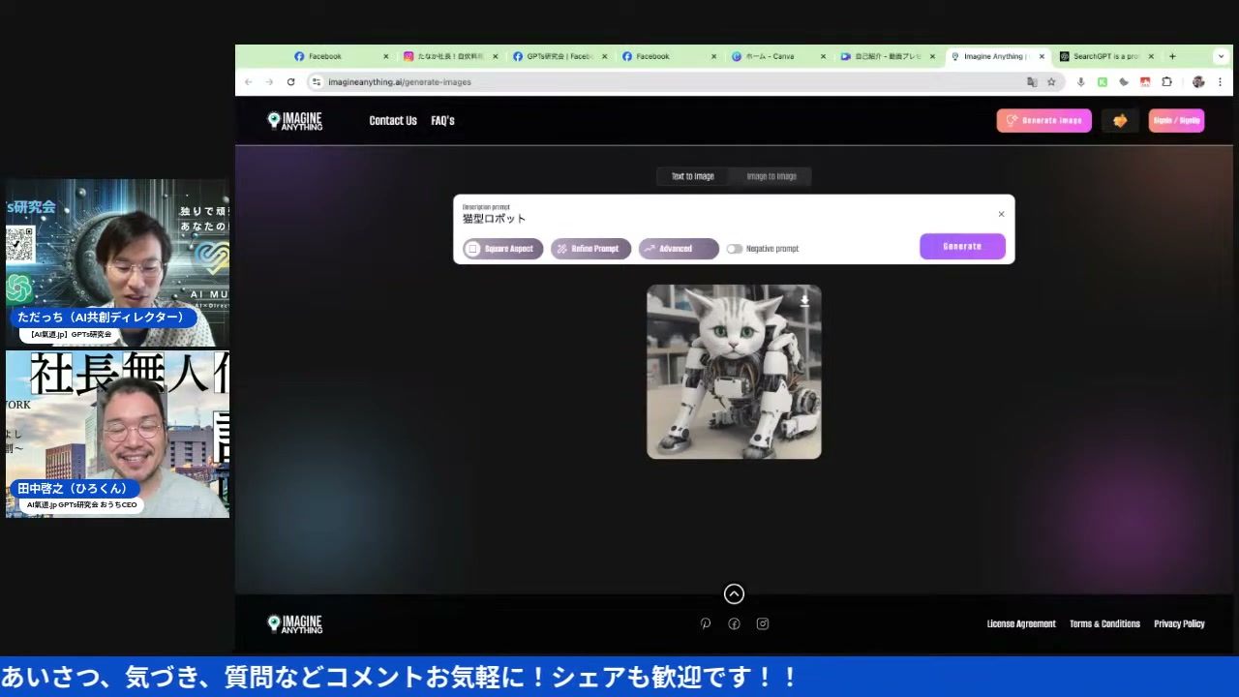Click the gem icon button in header

1120,121
